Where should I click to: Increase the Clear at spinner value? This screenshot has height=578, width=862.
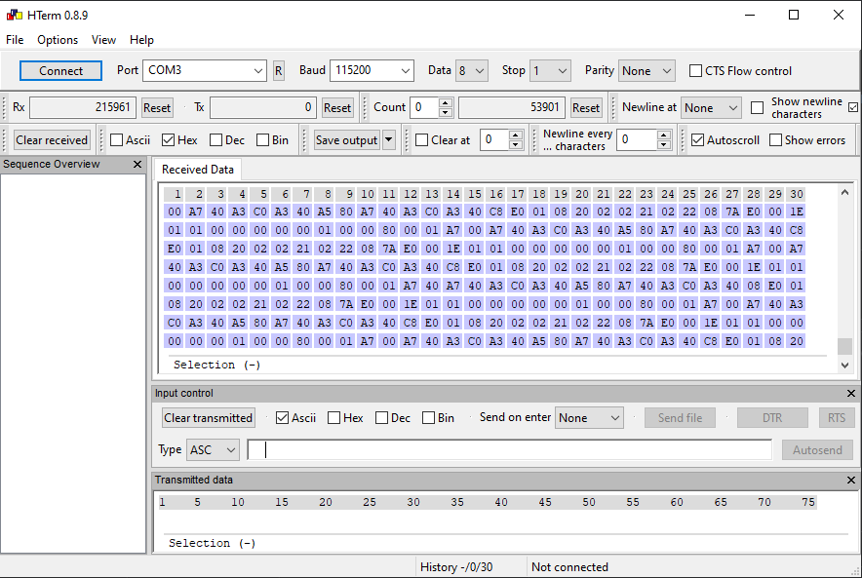(x=515, y=135)
